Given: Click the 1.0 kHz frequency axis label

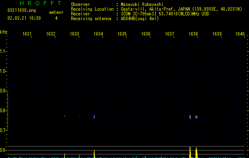Looking at the screenshot, I should [3, 71].
